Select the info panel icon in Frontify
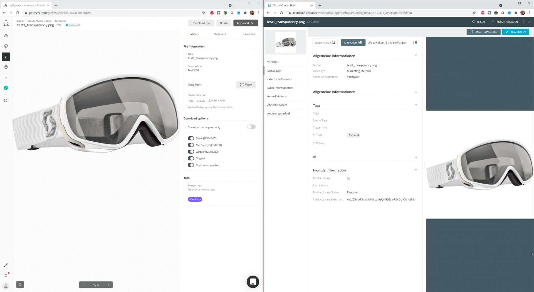The height and width of the screenshot is (292, 534). [6, 57]
